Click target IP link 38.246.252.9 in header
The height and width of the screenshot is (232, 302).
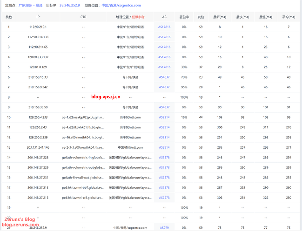69,6
